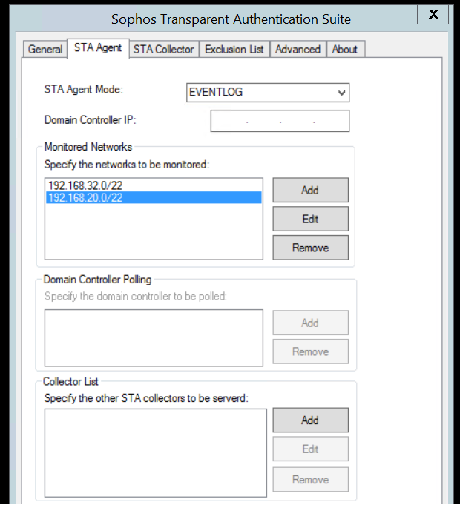The height and width of the screenshot is (505, 460).
Task: Click Remove in Collector List section
Action: tap(311, 479)
